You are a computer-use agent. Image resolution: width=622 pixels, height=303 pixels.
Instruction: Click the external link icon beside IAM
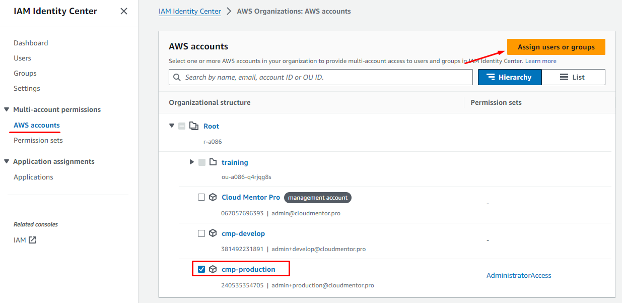(x=32, y=240)
